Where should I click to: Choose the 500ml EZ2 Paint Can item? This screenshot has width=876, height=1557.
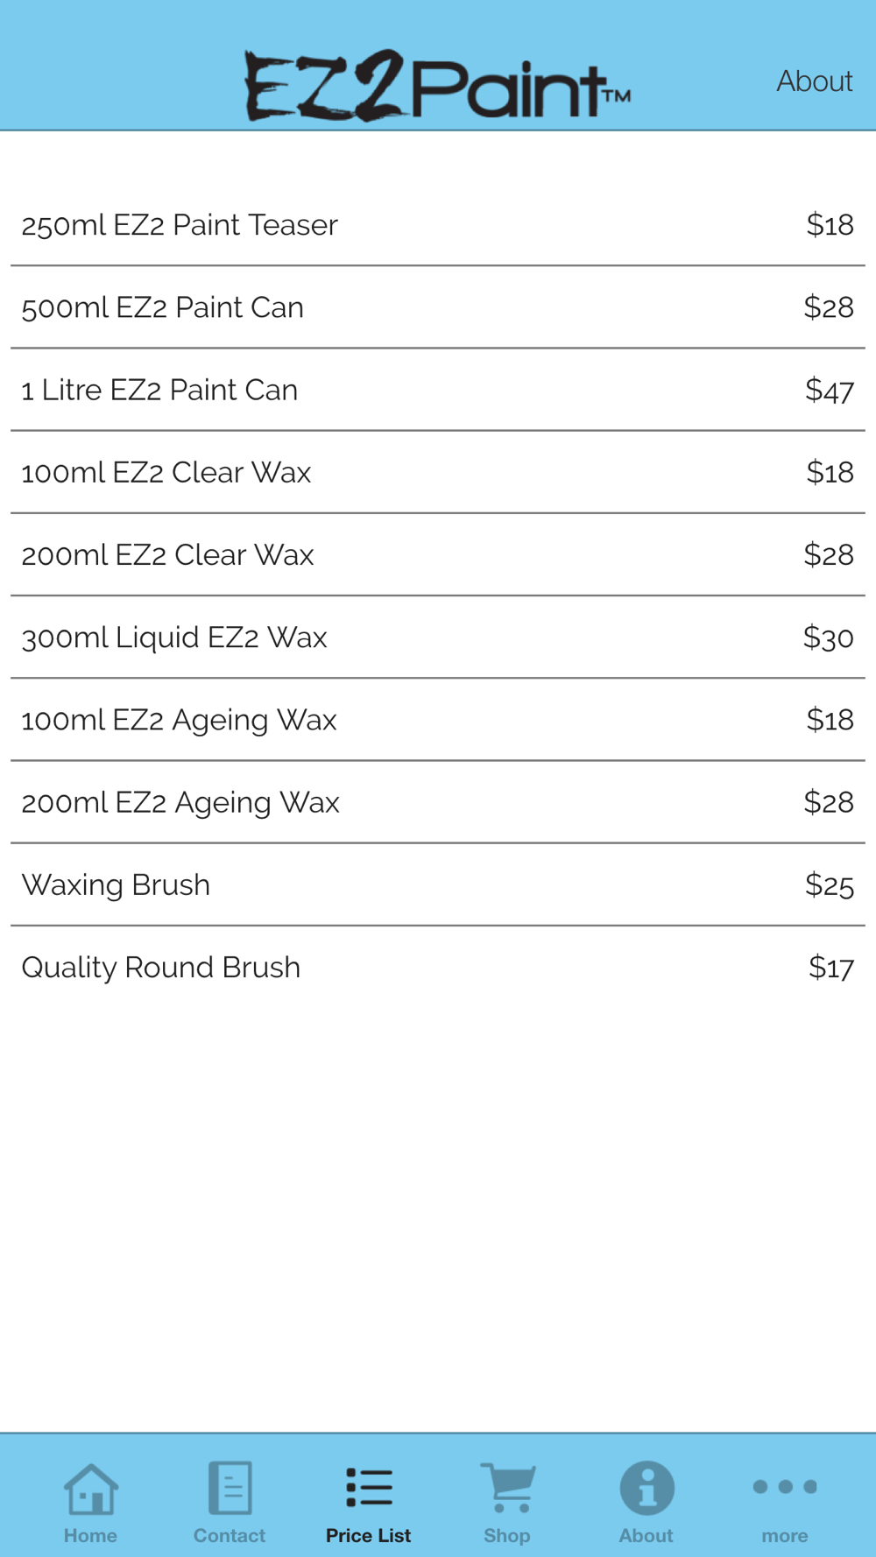click(x=438, y=307)
